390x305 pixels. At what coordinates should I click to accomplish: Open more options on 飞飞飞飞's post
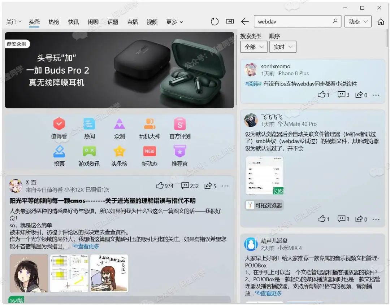coord(376,219)
